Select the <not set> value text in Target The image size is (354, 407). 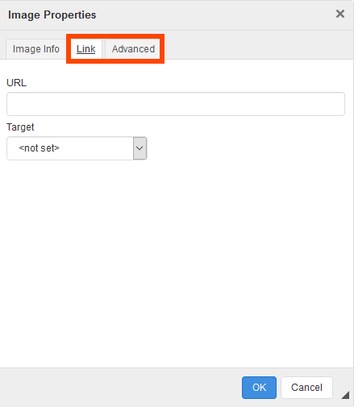(39, 148)
